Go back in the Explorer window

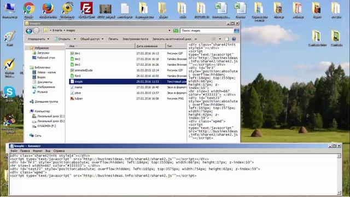(29, 31)
